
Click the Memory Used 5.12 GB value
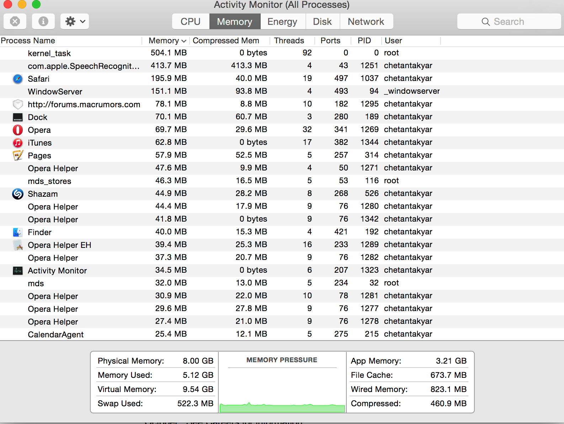tap(198, 375)
